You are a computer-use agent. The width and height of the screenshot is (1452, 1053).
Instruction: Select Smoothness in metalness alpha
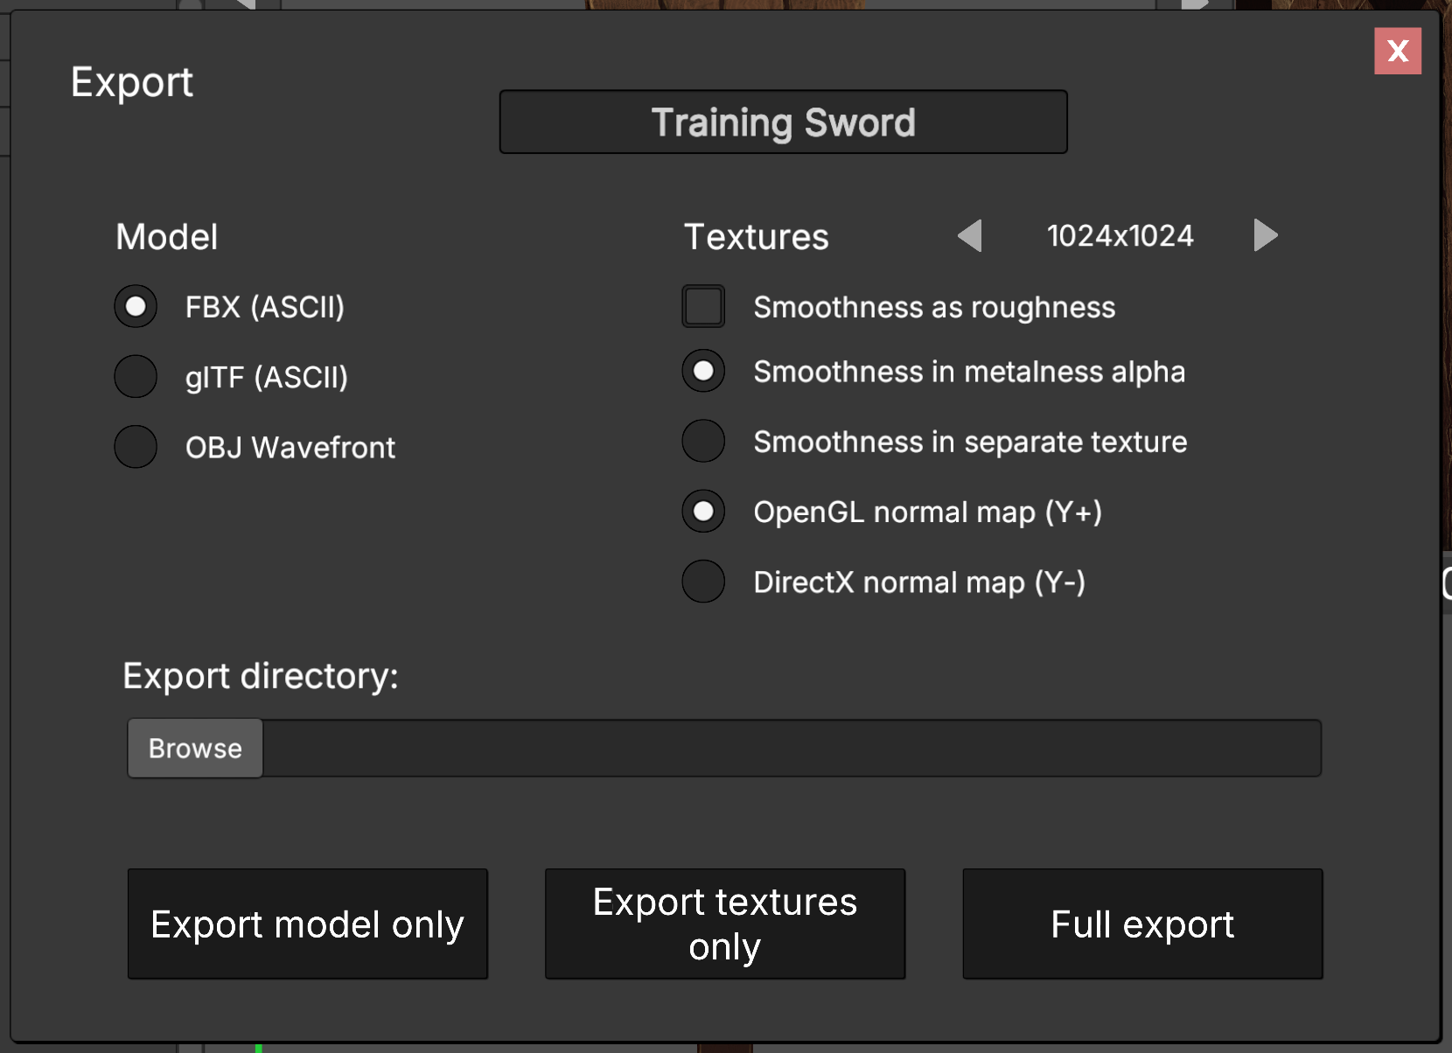(703, 371)
